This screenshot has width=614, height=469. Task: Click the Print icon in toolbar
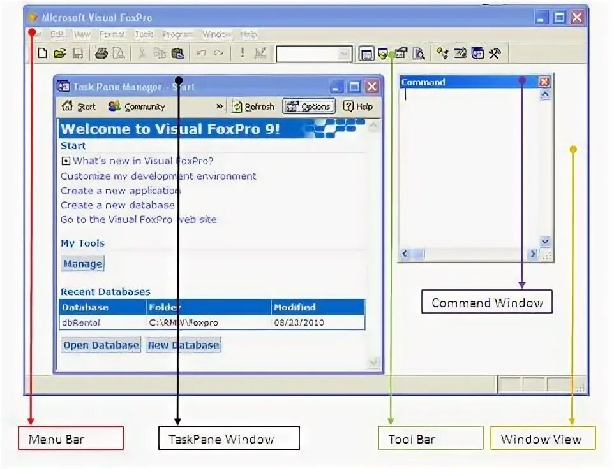click(101, 53)
